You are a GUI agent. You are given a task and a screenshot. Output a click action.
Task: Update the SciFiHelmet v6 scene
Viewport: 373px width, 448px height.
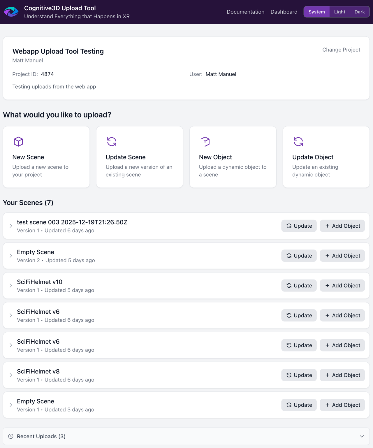299,315
